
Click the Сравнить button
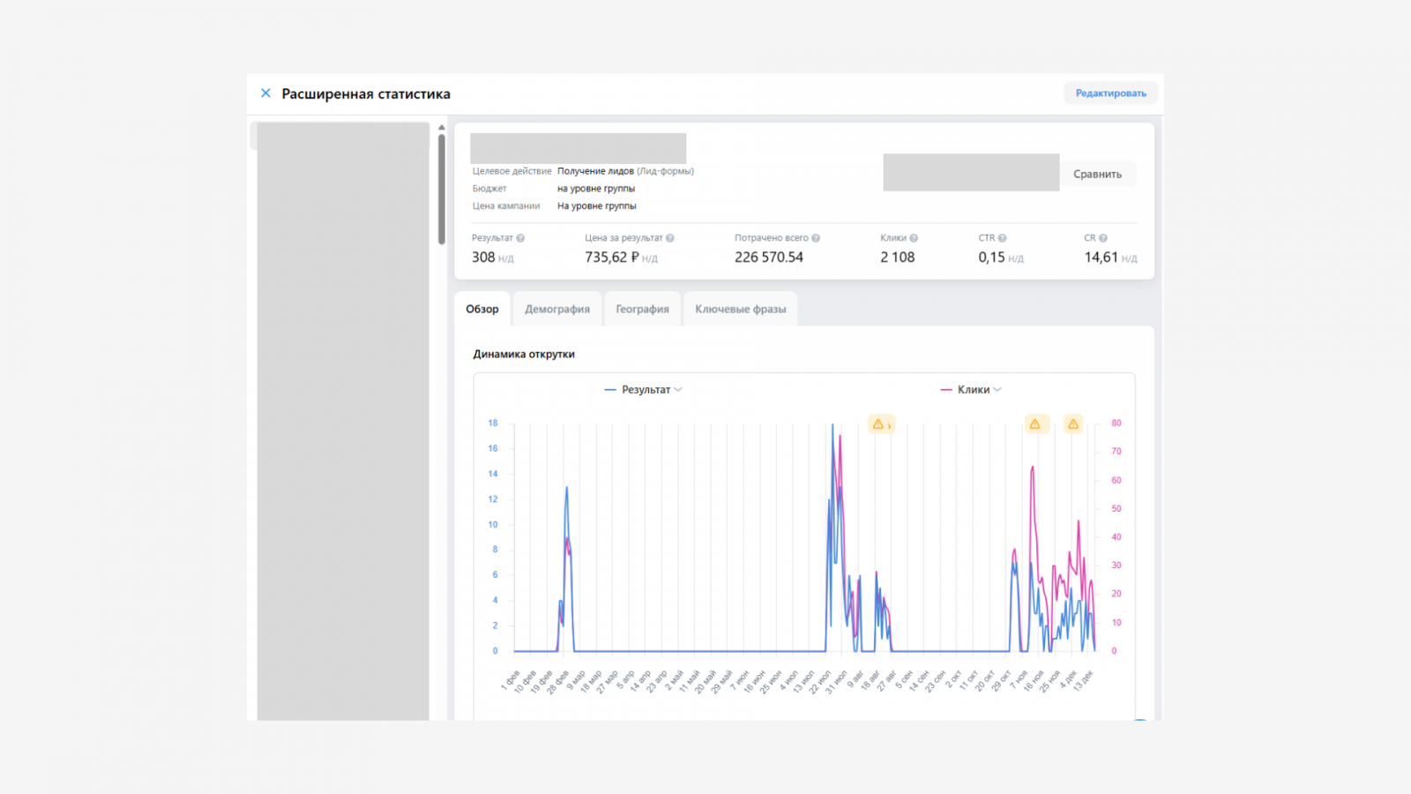coord(1097,174)
